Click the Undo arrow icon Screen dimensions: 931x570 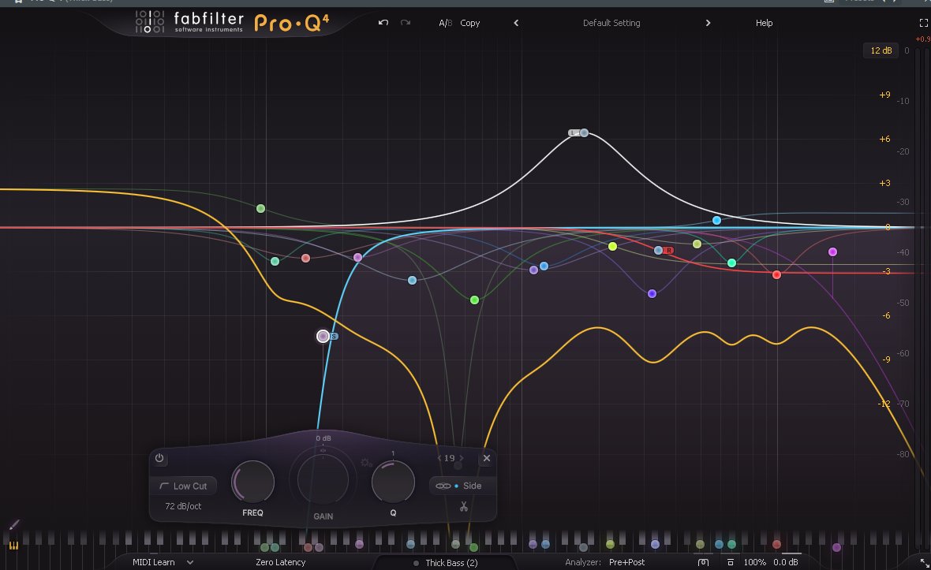tap(383, 23)
